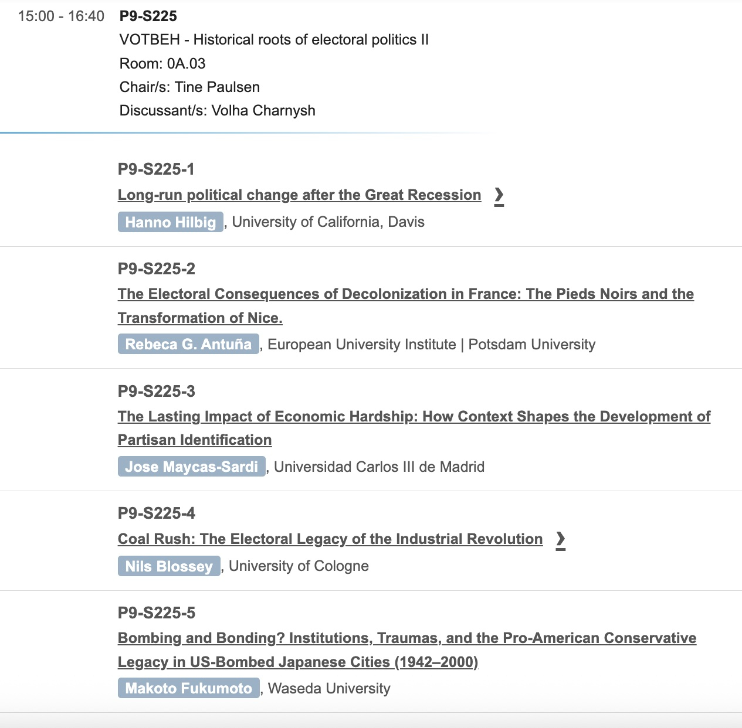Expand the Coal Rush paper chevron
742x728 pixels.
(x=560, y=540)
